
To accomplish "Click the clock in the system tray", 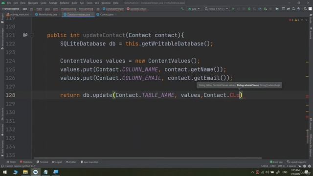I will pos(295,172).
